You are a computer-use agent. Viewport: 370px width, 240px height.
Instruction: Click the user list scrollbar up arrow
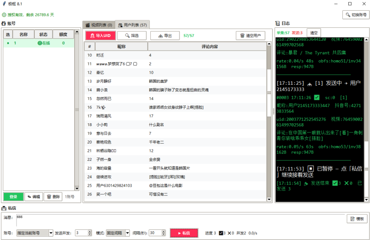click(269, 44)
